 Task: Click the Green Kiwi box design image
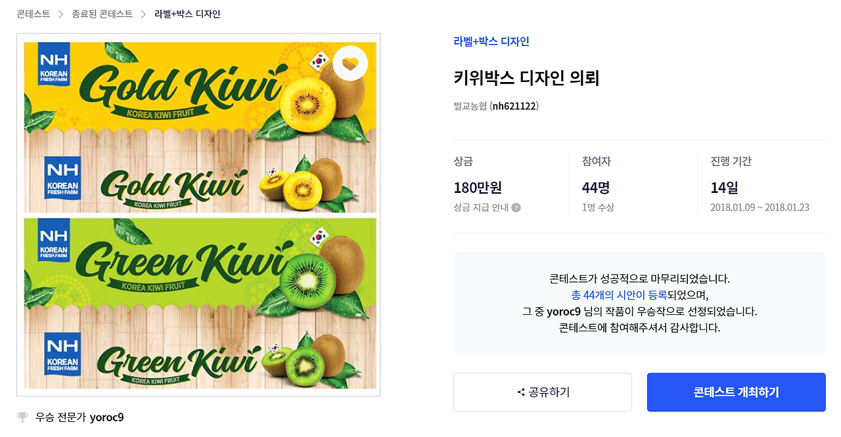point(200,303)
